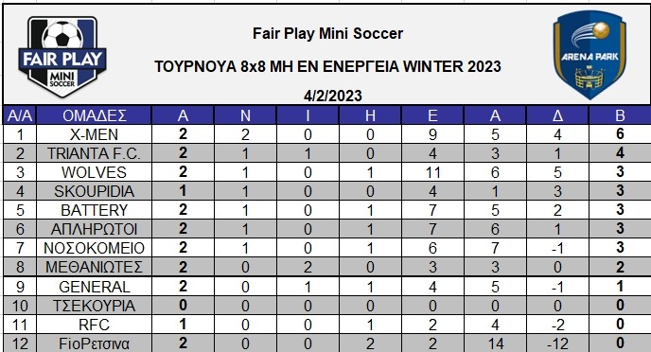This screenshot has height=352, width=651.
Task: Click the Fair Play Mini Soccer logo
Action: click(62, 57)
